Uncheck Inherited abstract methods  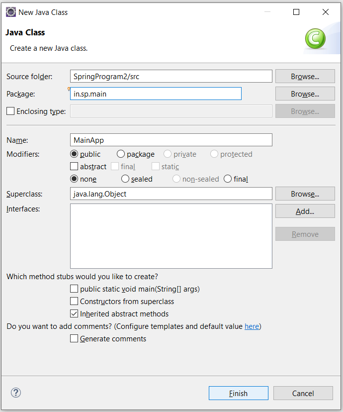pos(74,313)
